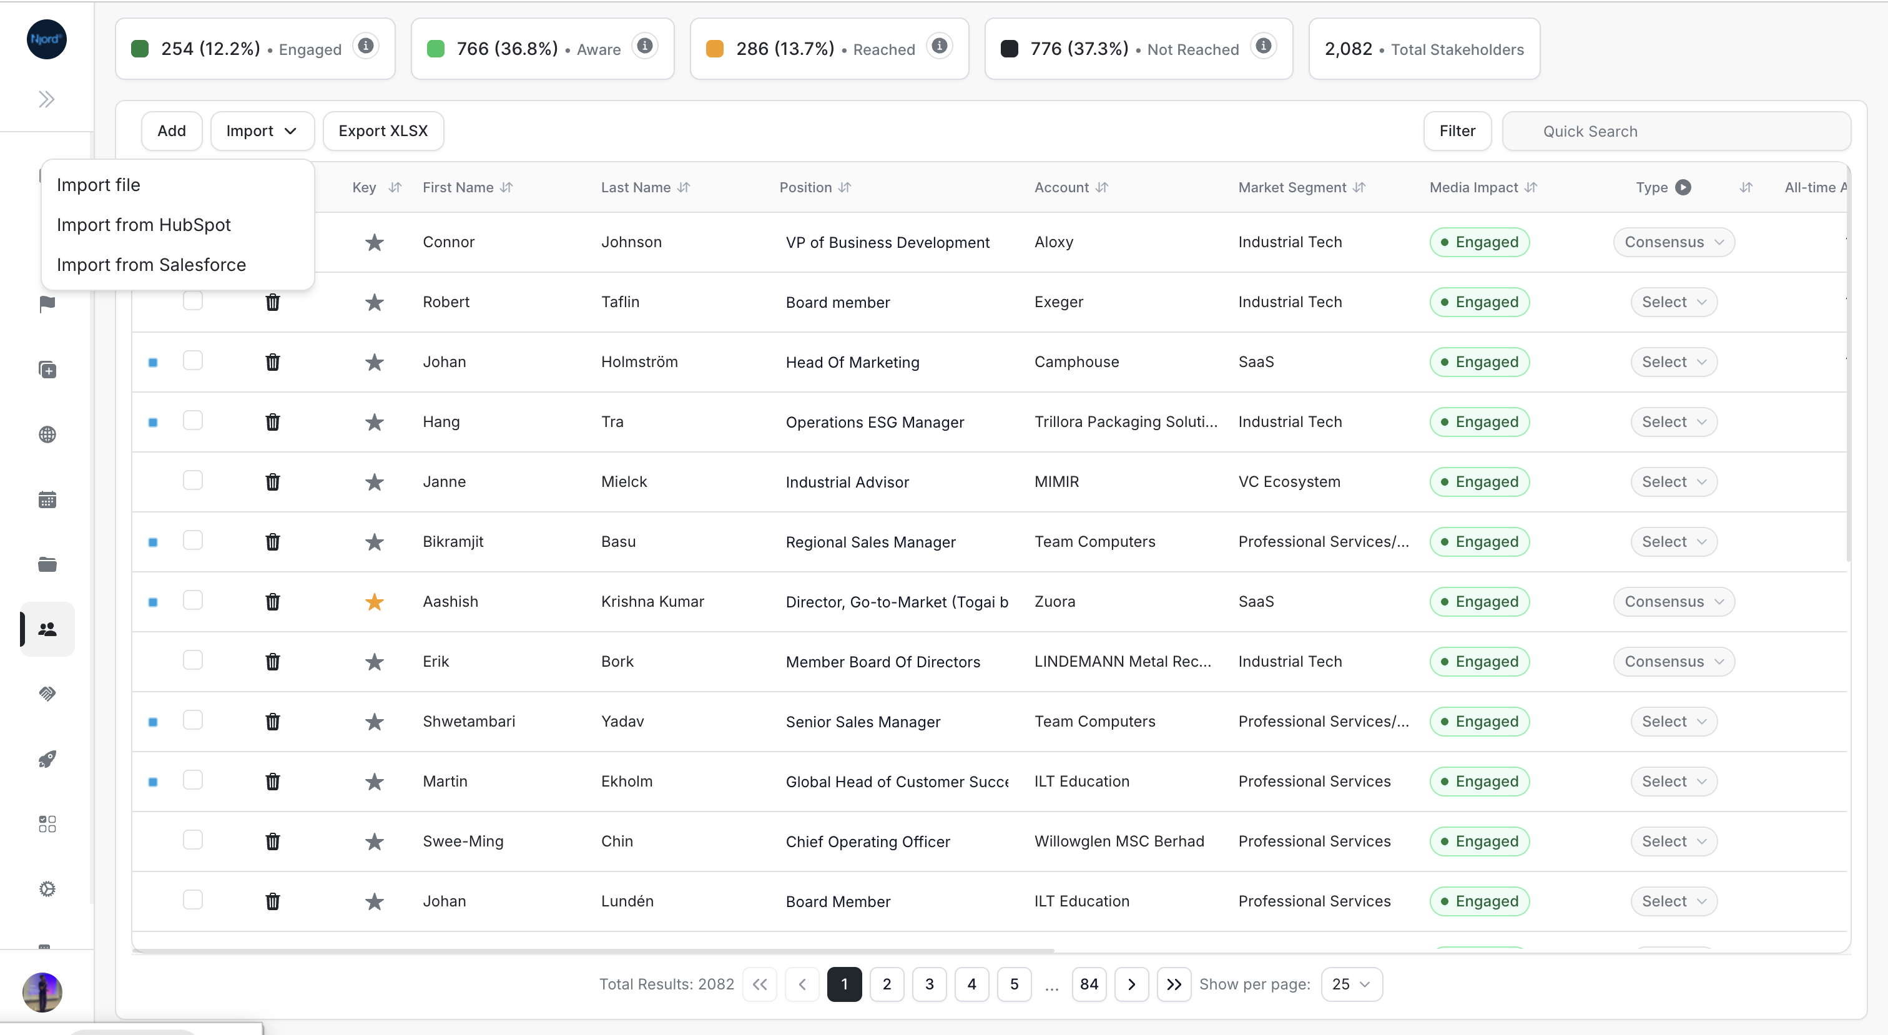Open Type Select dropdown for Hang Tra
1888x1035 pixels.
[x=1674, y=422]
